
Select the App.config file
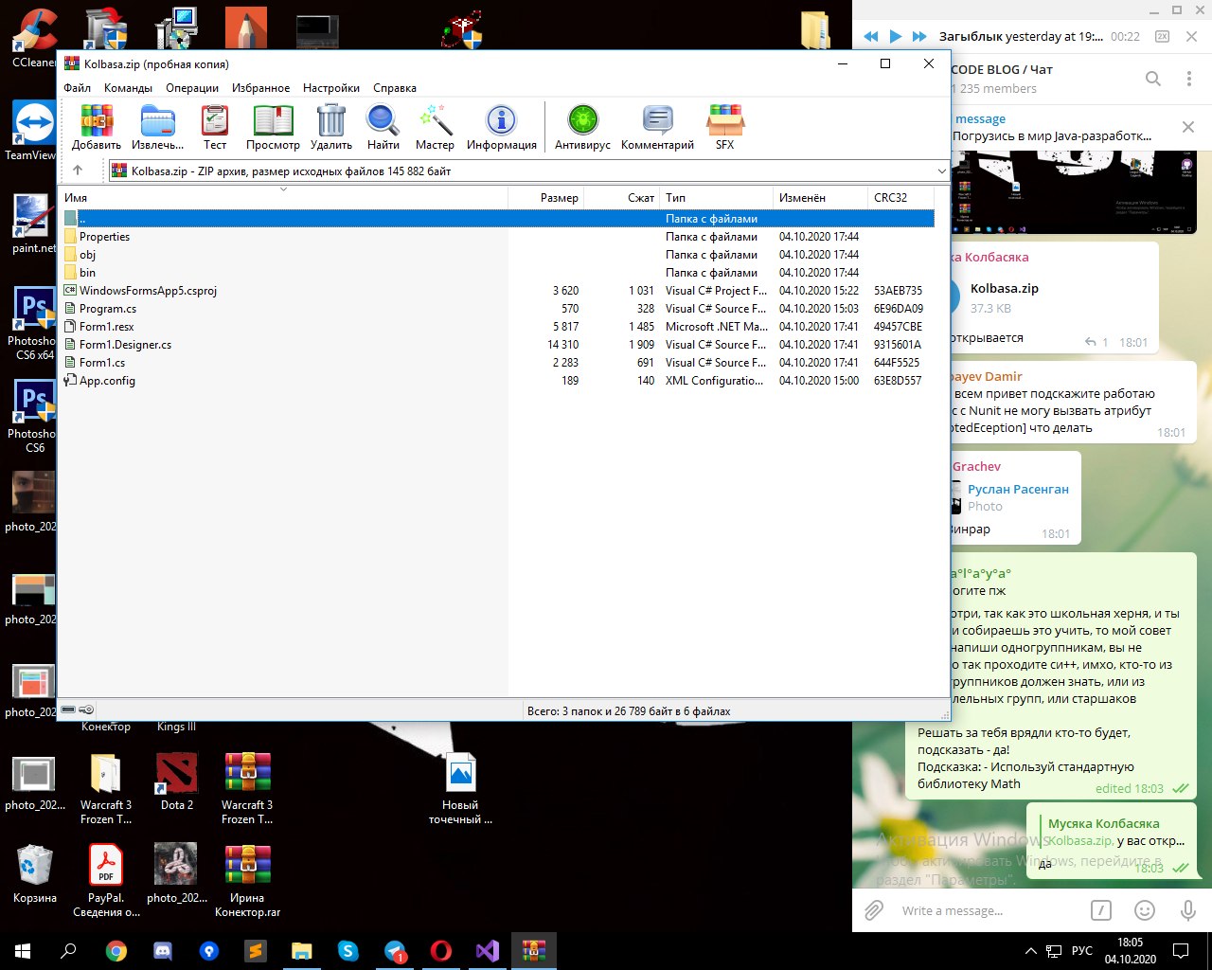[x=497, y=381]
